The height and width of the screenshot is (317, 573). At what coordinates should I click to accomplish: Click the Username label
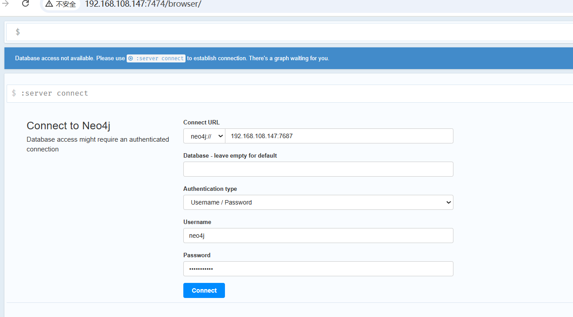tap(197, 222)
